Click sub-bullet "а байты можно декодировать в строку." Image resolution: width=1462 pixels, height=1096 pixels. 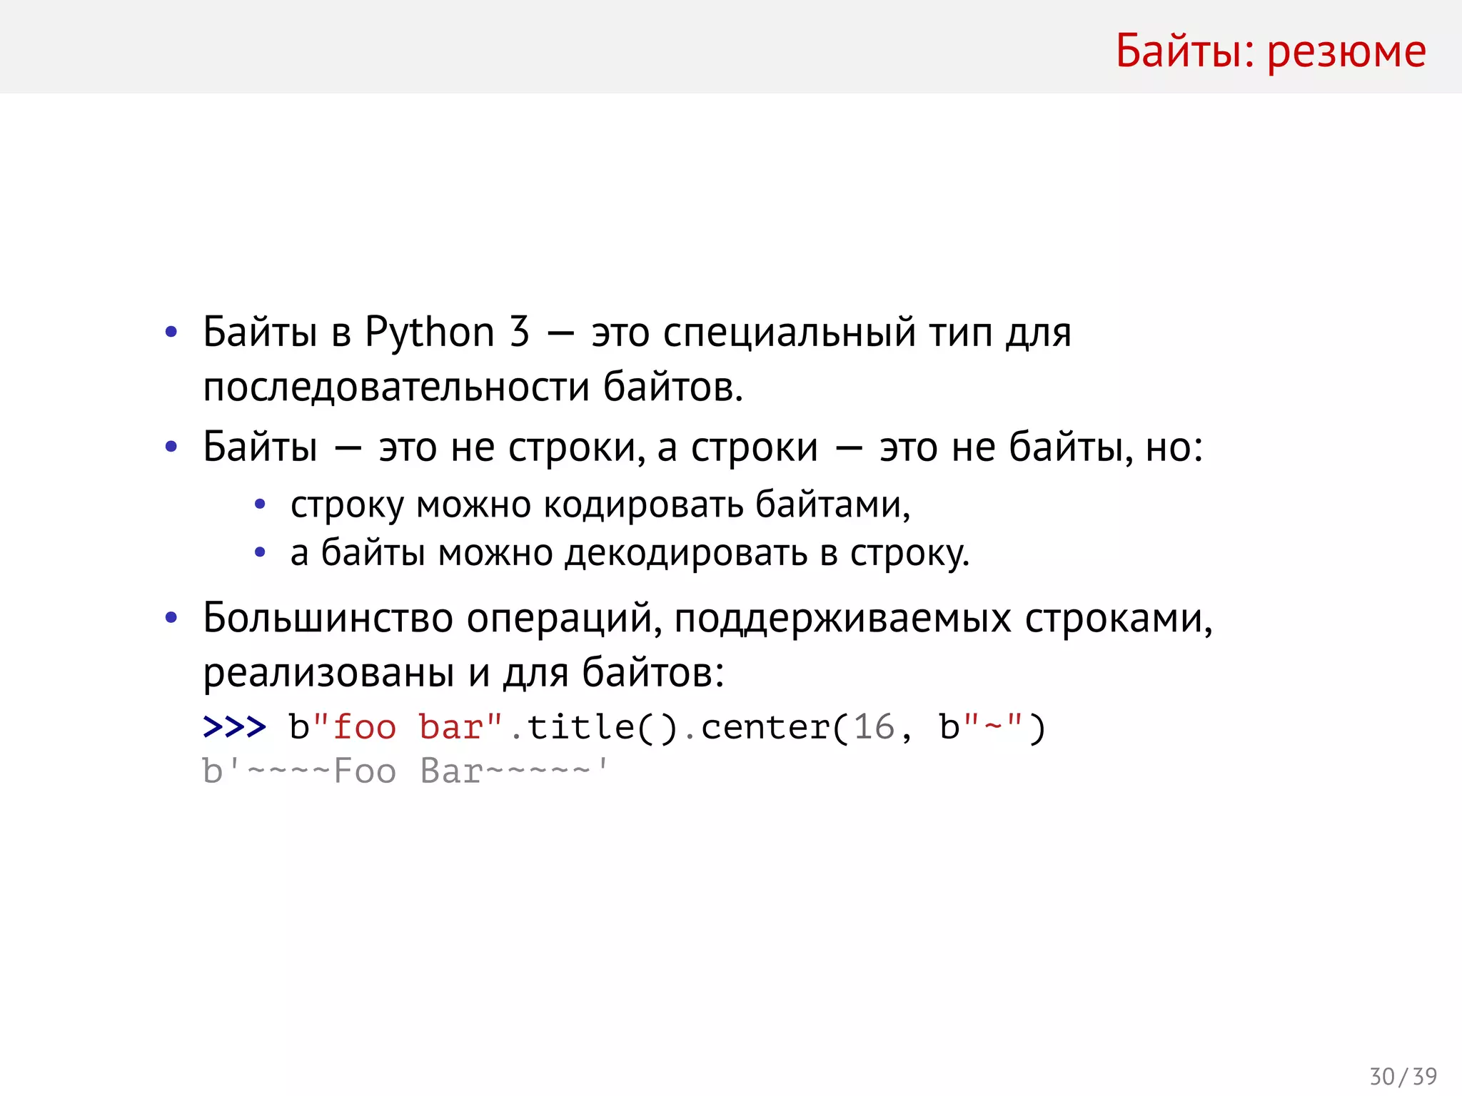click(x=630, y=553)
